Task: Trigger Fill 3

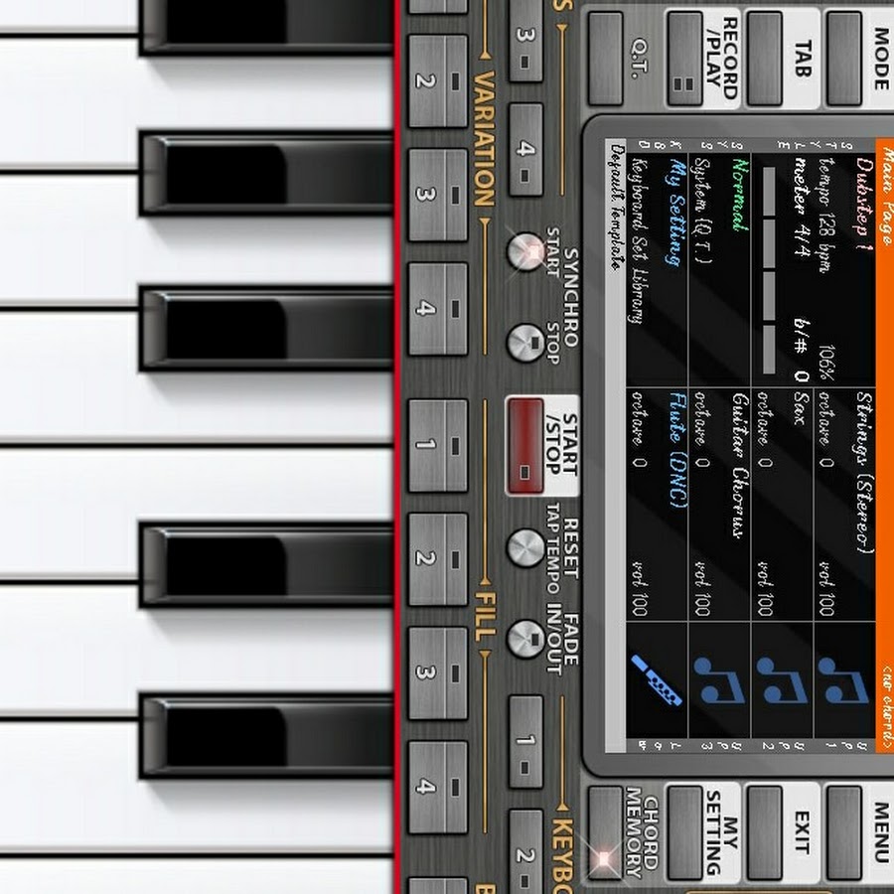Action: point(438,673)
